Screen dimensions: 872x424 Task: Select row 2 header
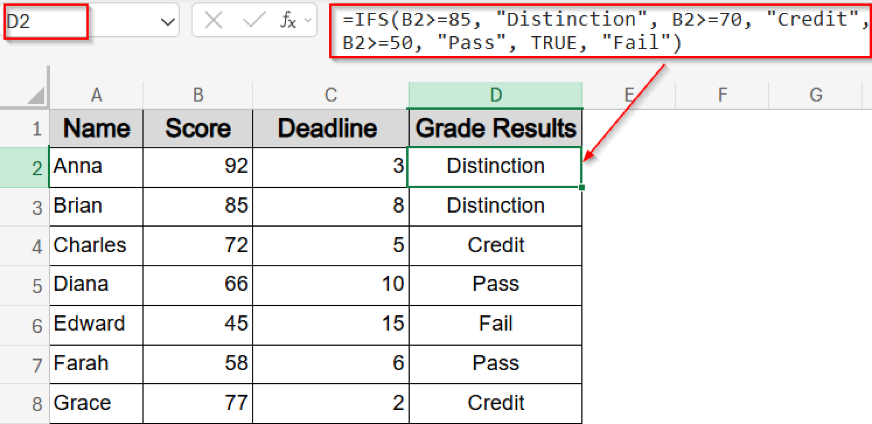pyautogui.click(x=25, y=167)
